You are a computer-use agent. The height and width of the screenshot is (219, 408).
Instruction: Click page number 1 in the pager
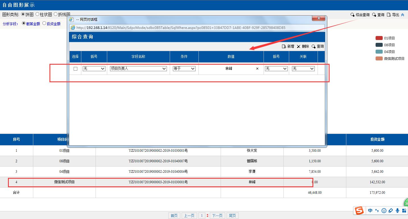[202, 216]
